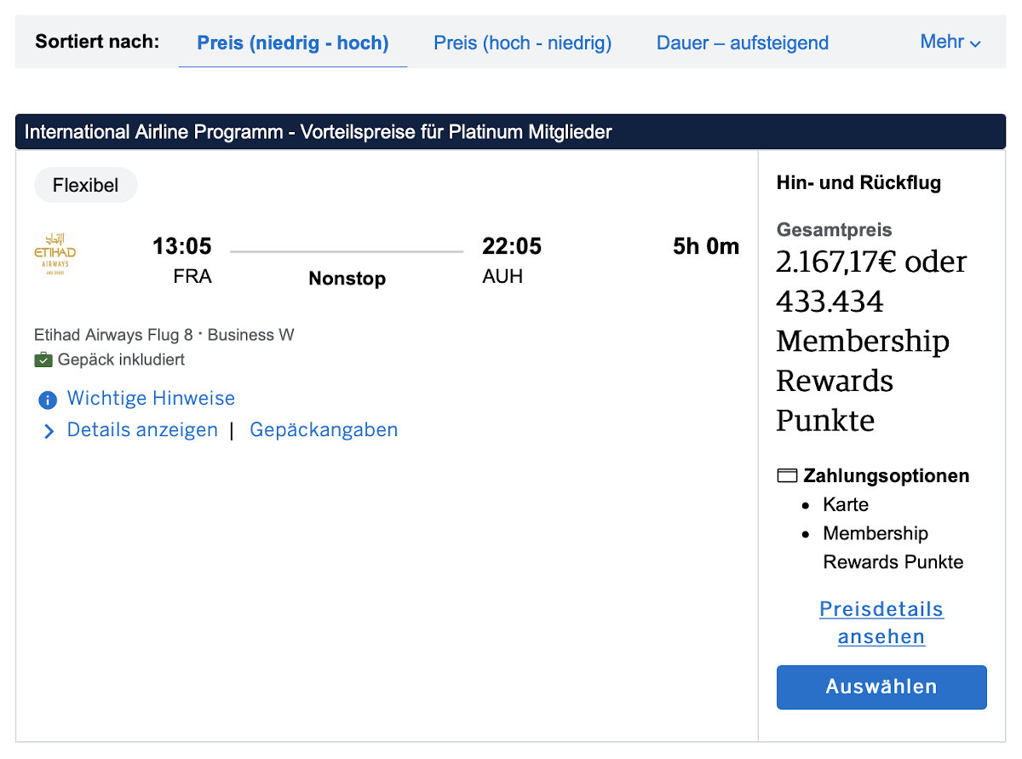Sort by Preis (niedrig - hoch)

pyautogui.click(x=293, y=43)
